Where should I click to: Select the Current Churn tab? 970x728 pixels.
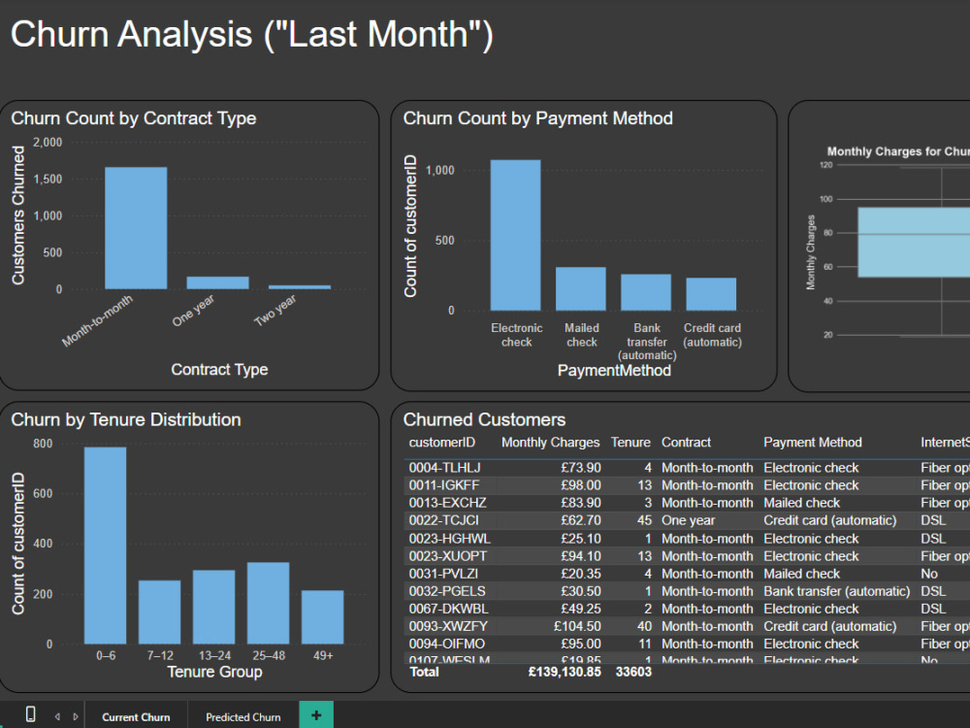[136, 716]
